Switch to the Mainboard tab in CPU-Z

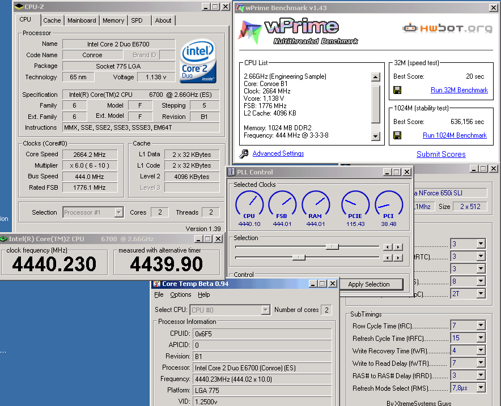pyautogui.click(x=82, y=20)
